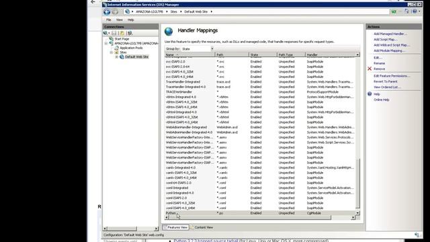Collapse the AMAZONA server node in tree
Viewport: 430px width, 242px height.
(x=106, y=43)
